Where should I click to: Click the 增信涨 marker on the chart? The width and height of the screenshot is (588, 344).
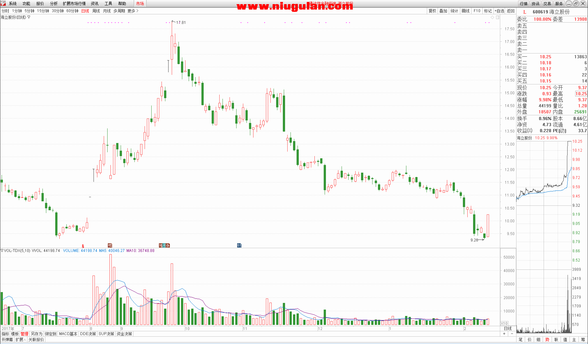coord(164,245)
